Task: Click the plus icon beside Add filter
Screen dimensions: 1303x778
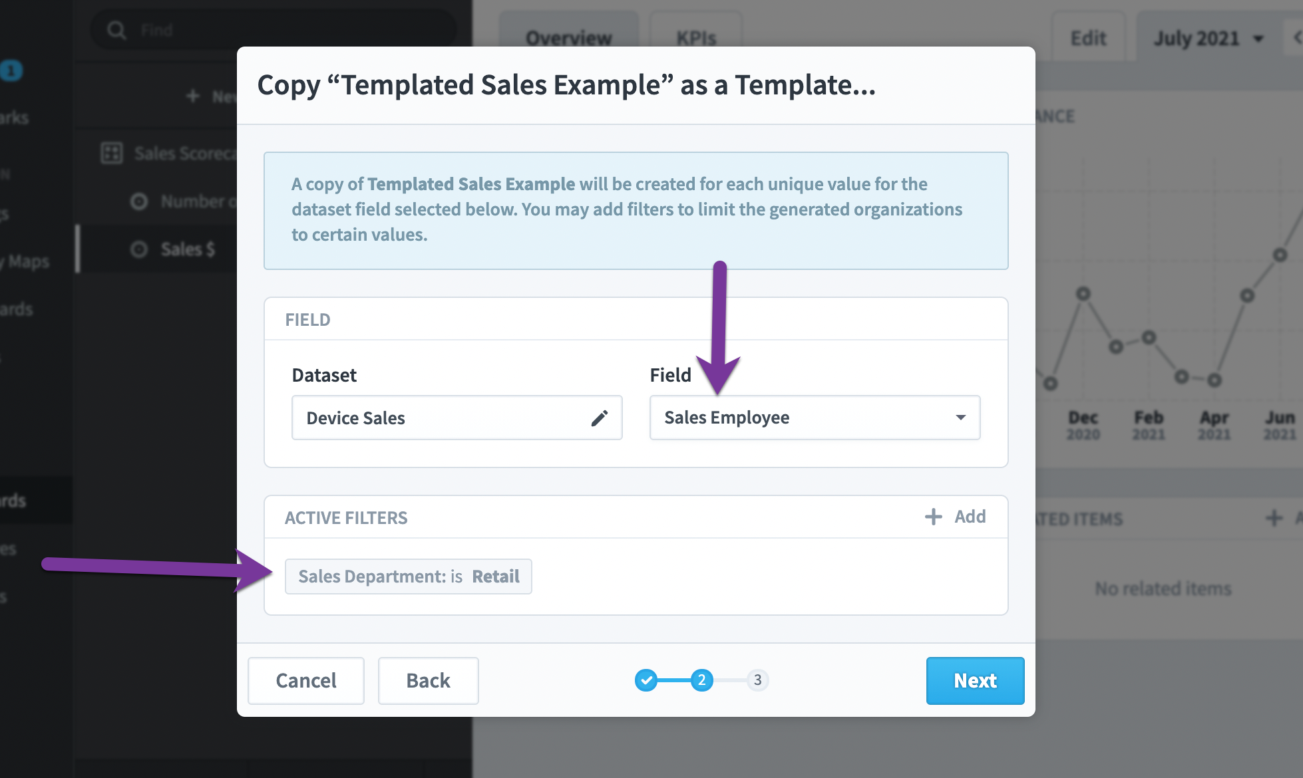Action: click(x=933, y=517)
